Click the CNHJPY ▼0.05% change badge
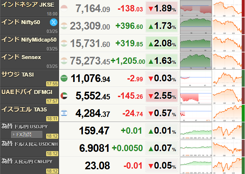This screenshot has width=245, height=174. (162, 165)
